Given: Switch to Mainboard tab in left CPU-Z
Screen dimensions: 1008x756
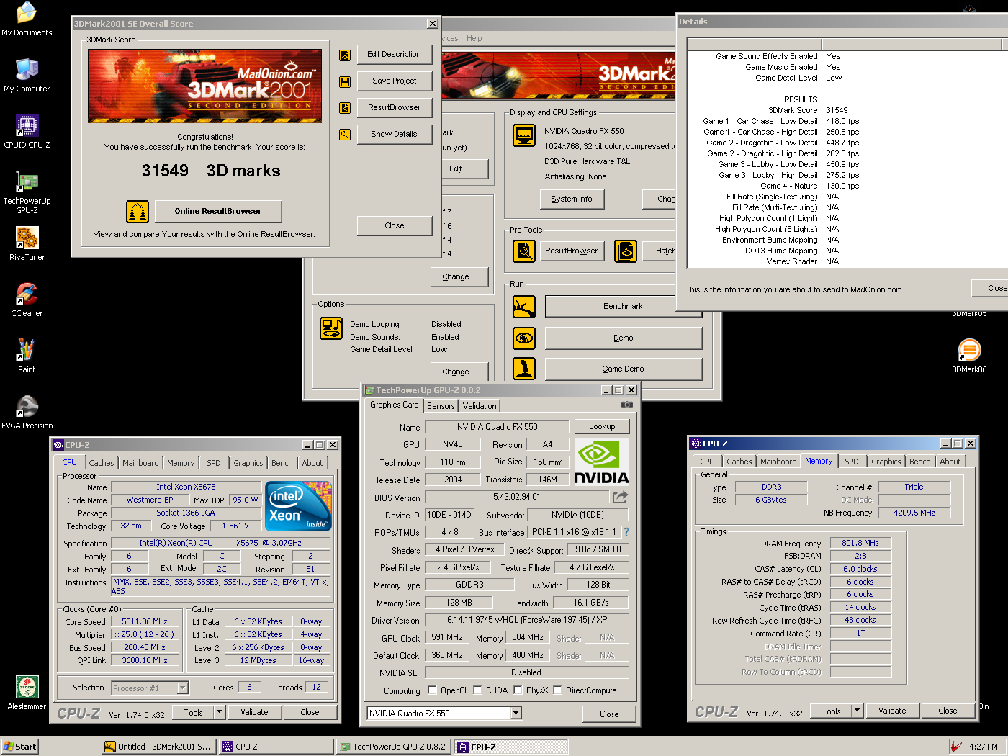Looking at the screenshot, I should (140, 463).
